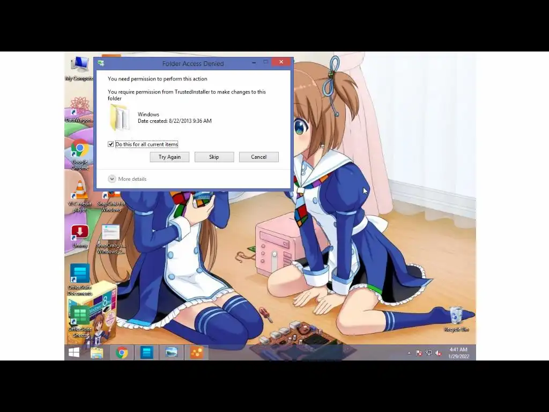Select the Recycle Bin desktop icon

[456, 319]
